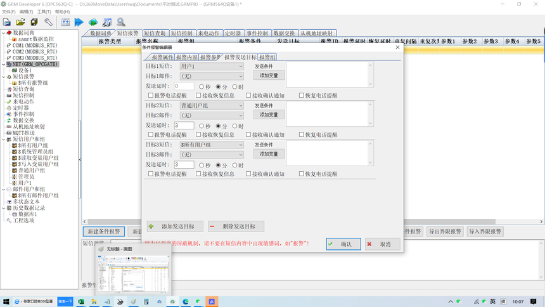Screen dimensions: 545x307
Task: Click 添加变量 button for target 1
Action: point(269,75)
